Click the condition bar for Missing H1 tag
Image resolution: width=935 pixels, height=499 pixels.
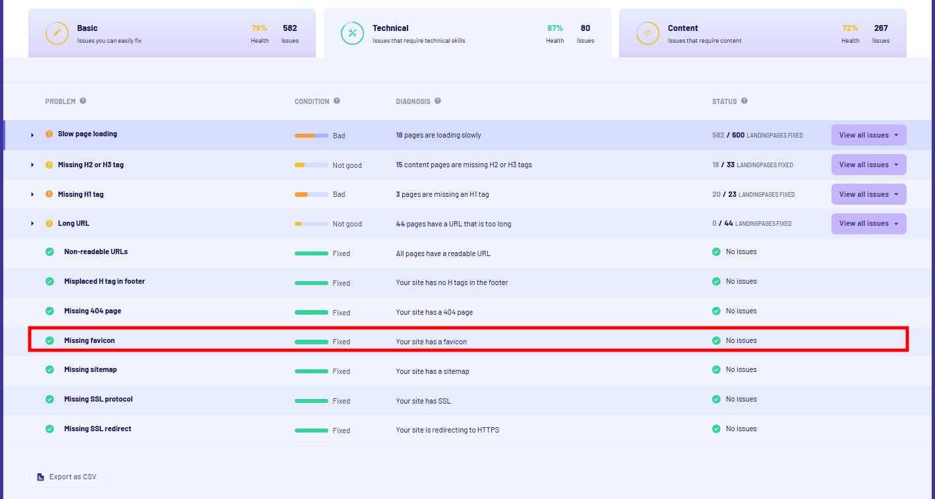[311, 195]
